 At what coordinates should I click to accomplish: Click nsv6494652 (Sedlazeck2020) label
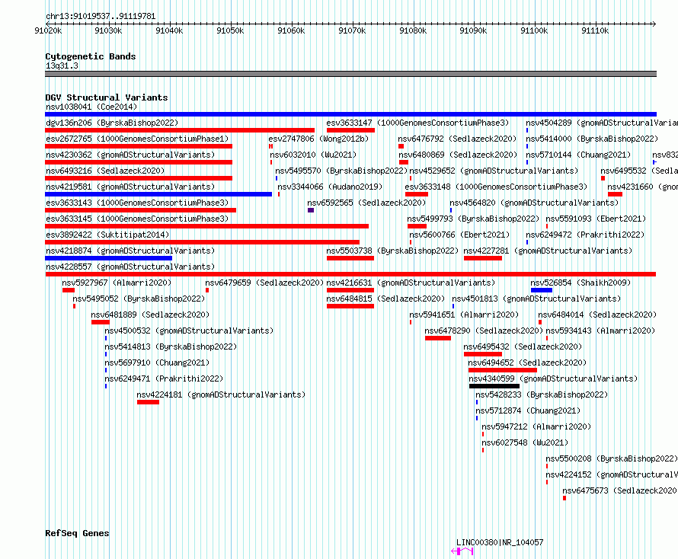tap(527, 363)
